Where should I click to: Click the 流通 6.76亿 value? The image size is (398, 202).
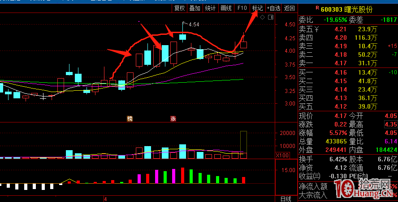(388, 168)
